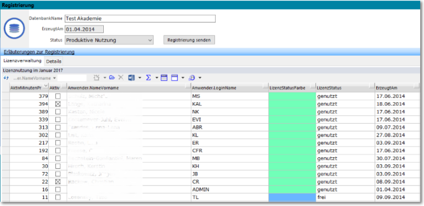This screenshot has width=424, height=206.
Task: Toggle Aktiv checkbox for CR row
Action: (x=58, y=182)
